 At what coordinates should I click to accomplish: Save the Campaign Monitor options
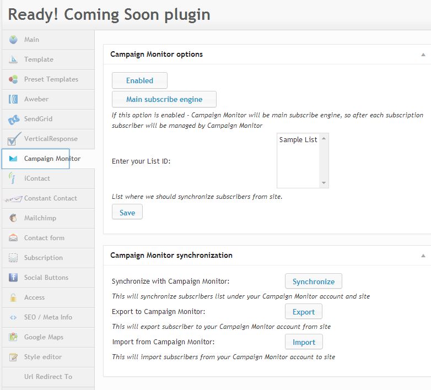pyautogui.click(x=127, y=212)
